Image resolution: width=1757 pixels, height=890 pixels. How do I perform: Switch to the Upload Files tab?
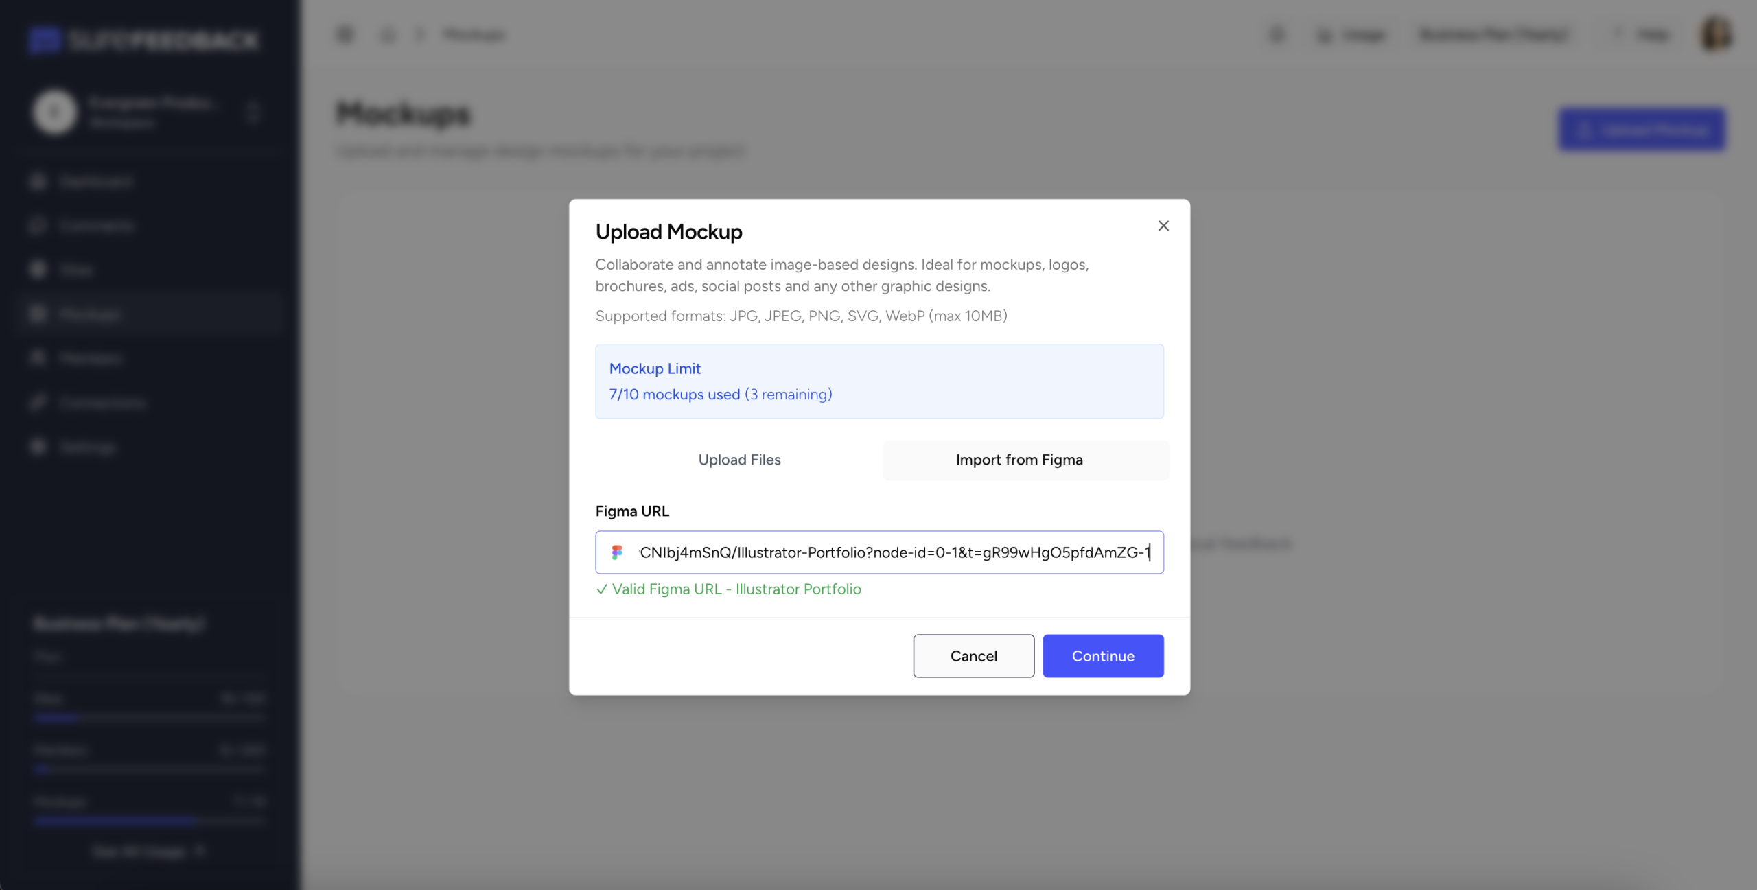[739, 460]
